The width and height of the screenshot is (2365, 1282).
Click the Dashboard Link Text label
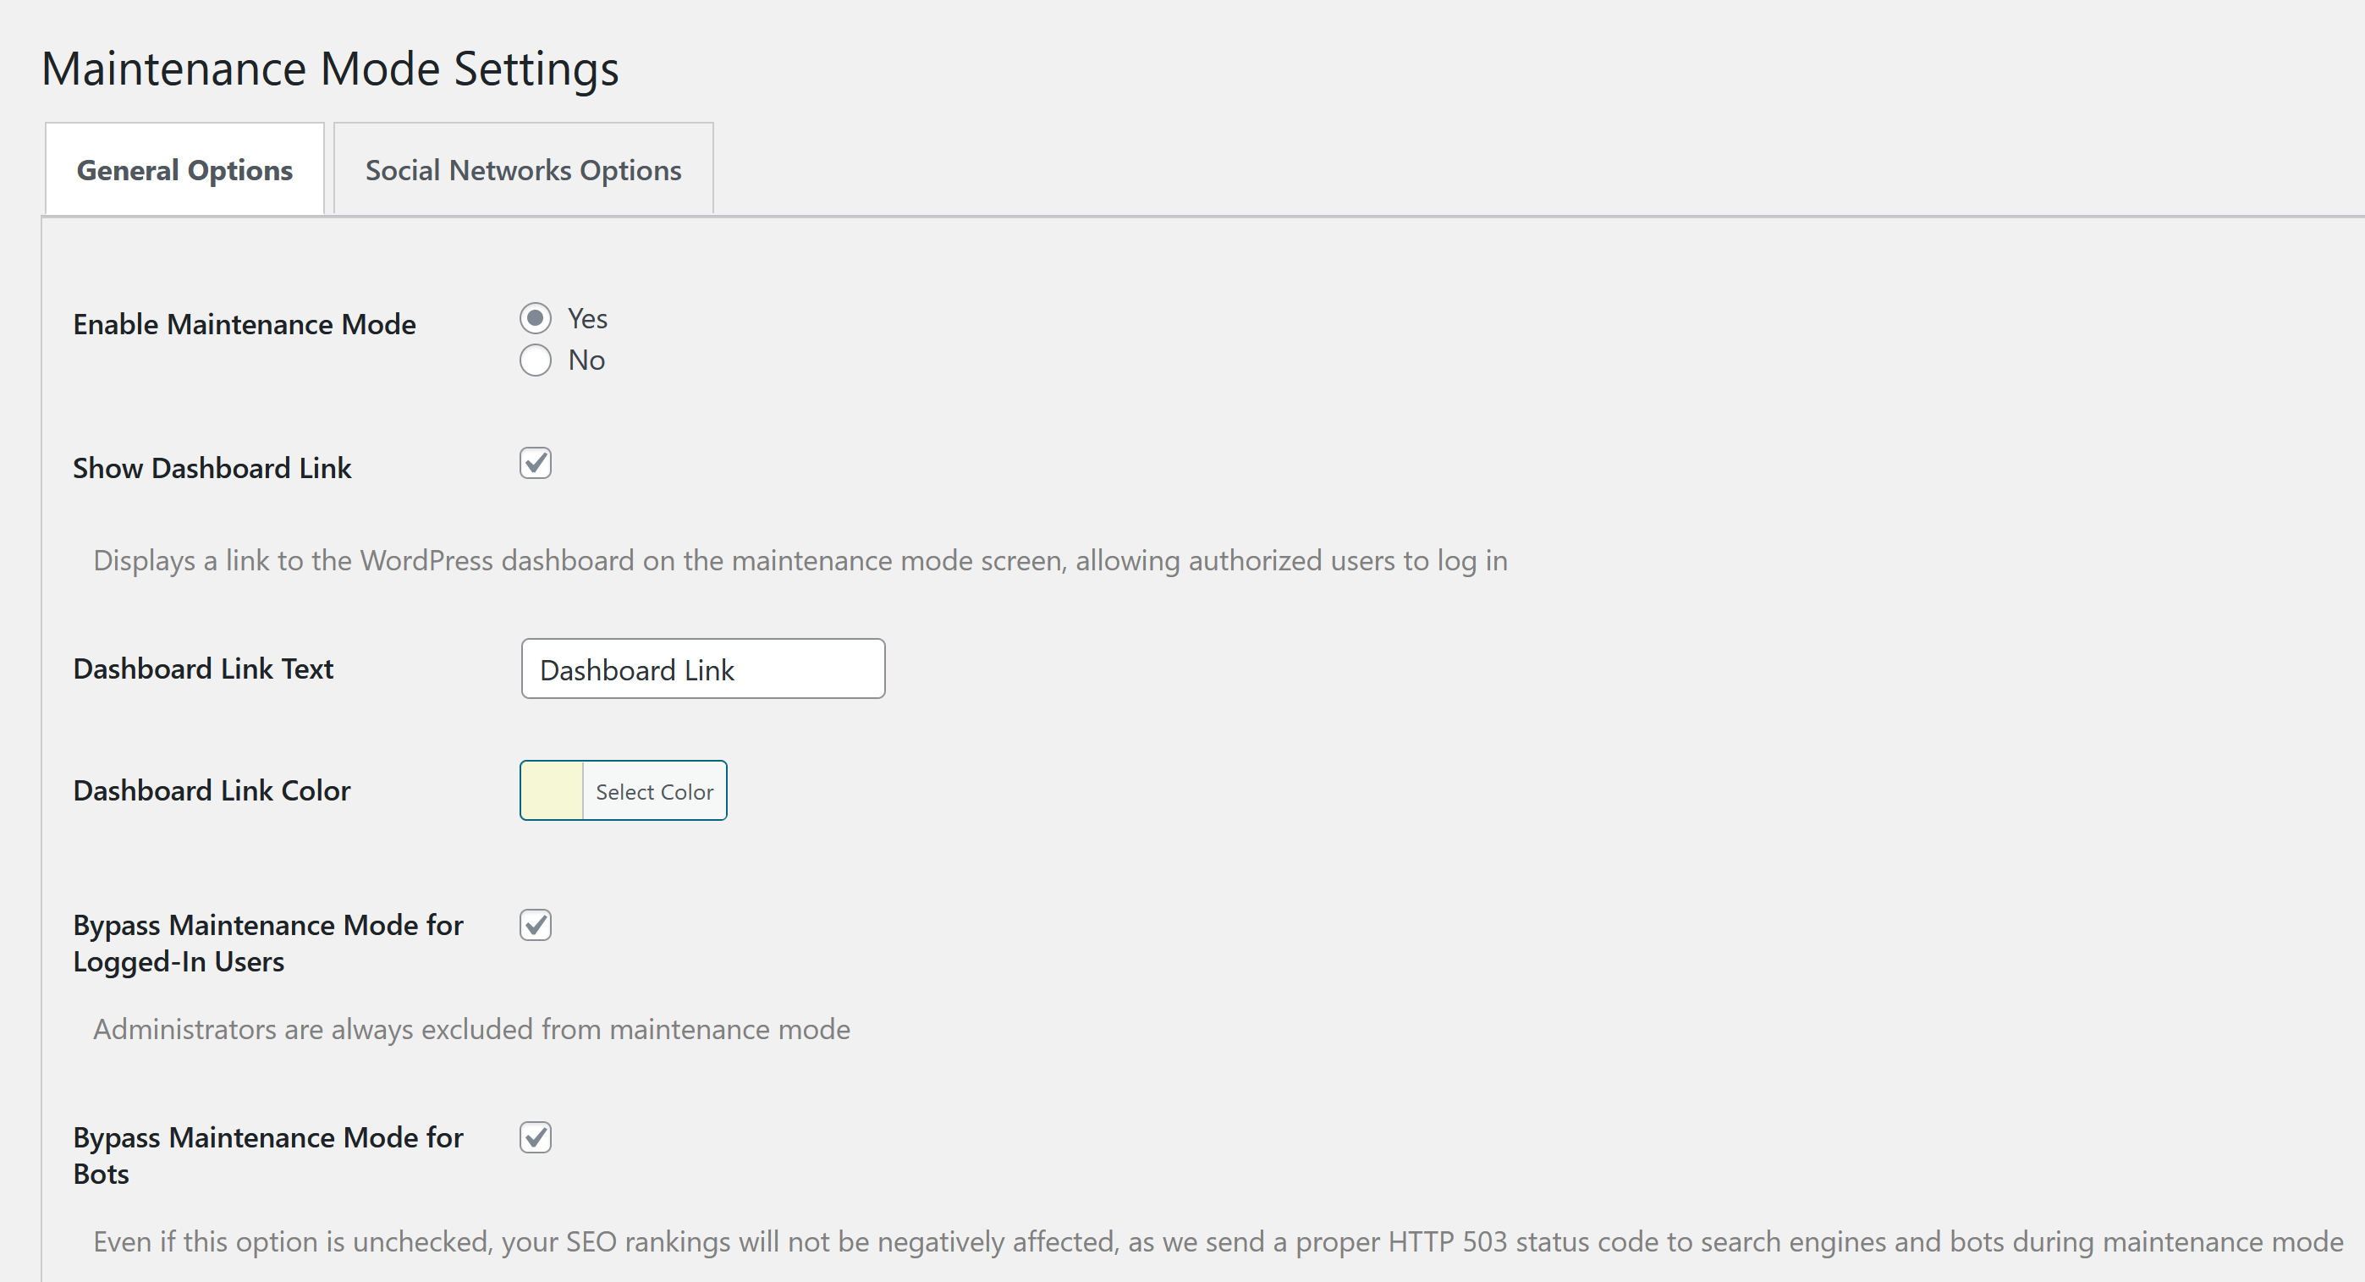203,669
